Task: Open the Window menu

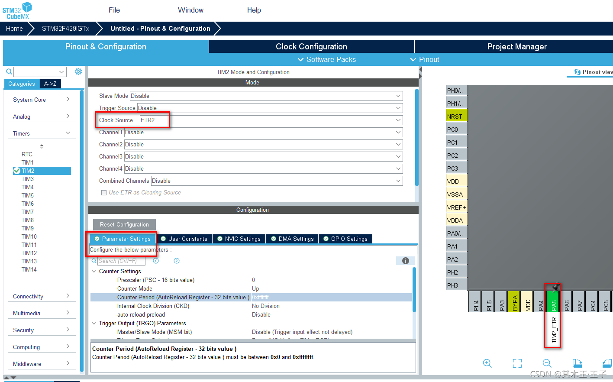Action: click(190, 10)
